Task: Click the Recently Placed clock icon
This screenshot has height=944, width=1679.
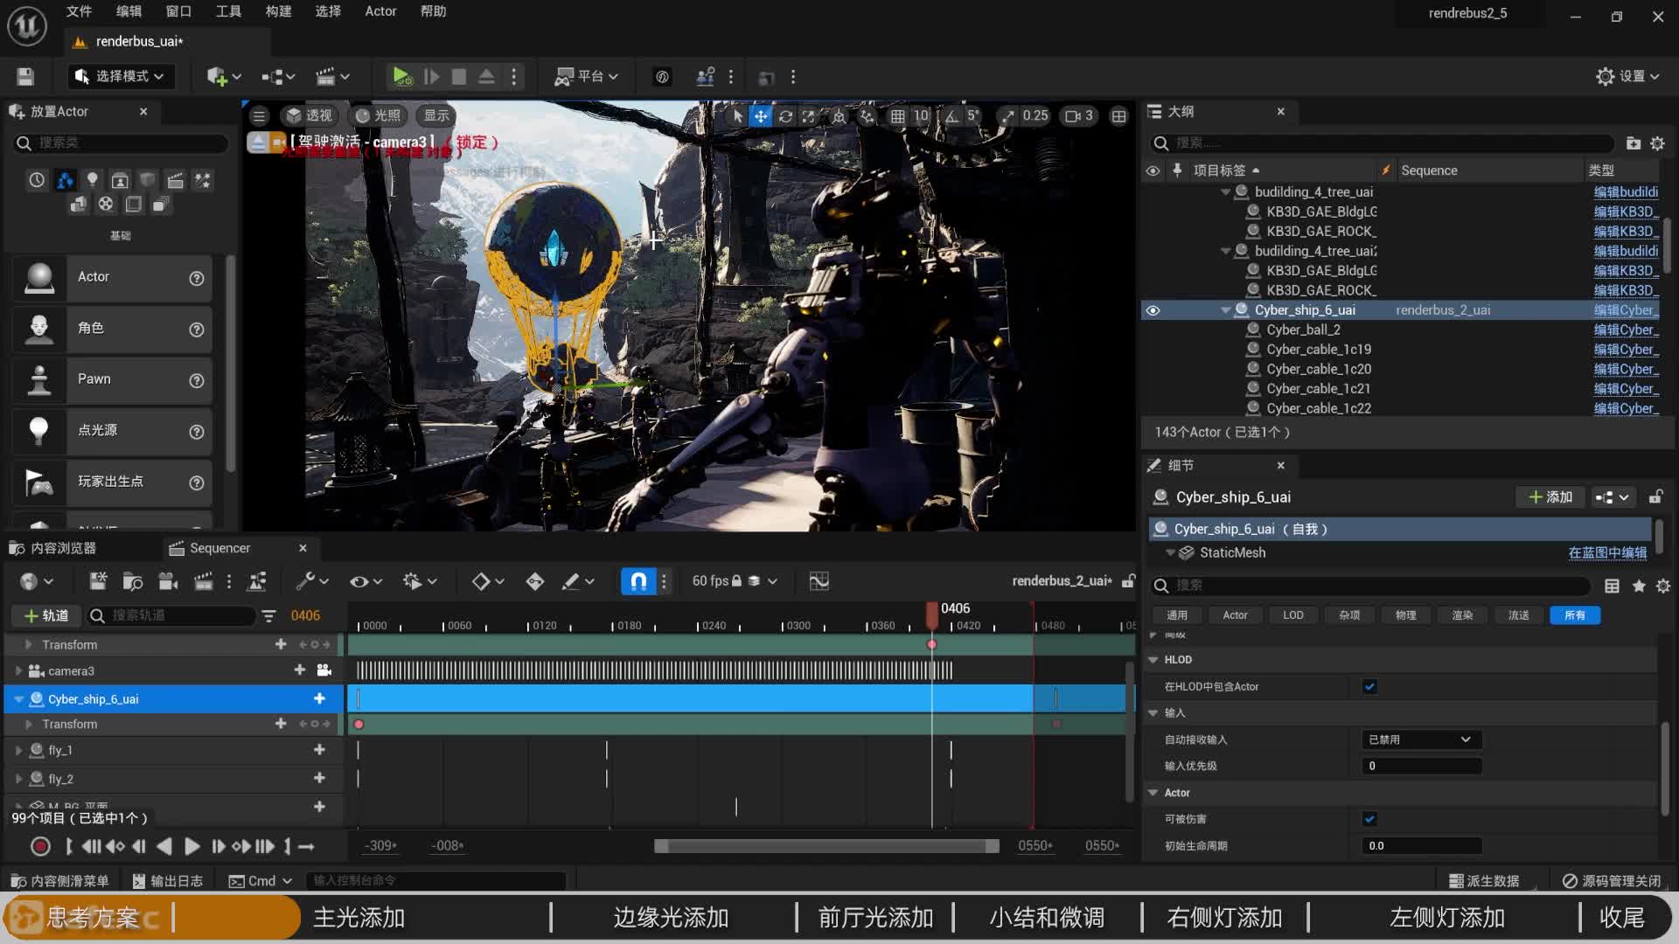Action: (x=37, y=180)
